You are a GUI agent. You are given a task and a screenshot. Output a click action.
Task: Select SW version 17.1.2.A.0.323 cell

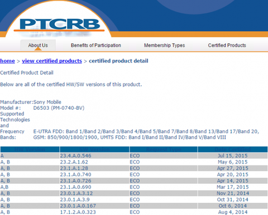pos(94,212)
